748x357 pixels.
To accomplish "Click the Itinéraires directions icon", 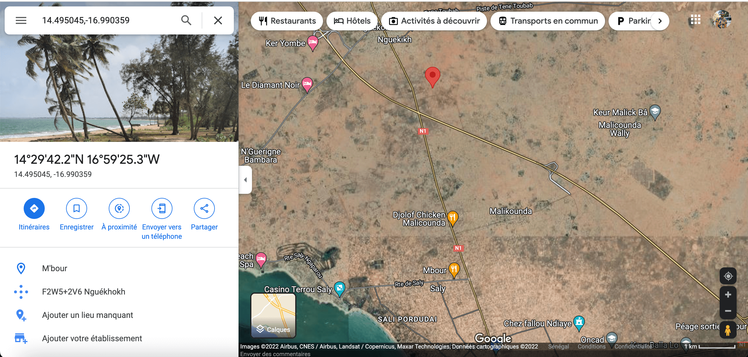I will [x=34, y=208].
